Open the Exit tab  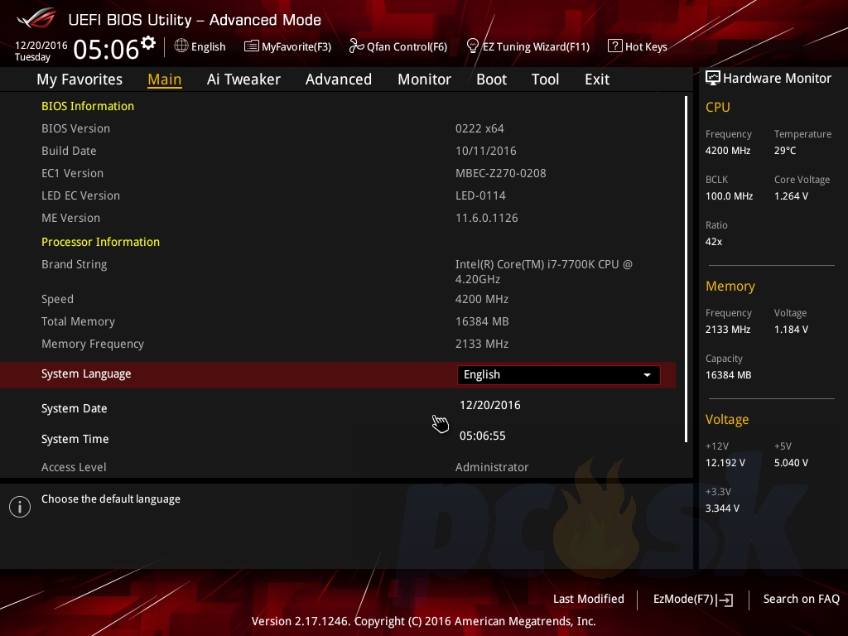[597, 79]
